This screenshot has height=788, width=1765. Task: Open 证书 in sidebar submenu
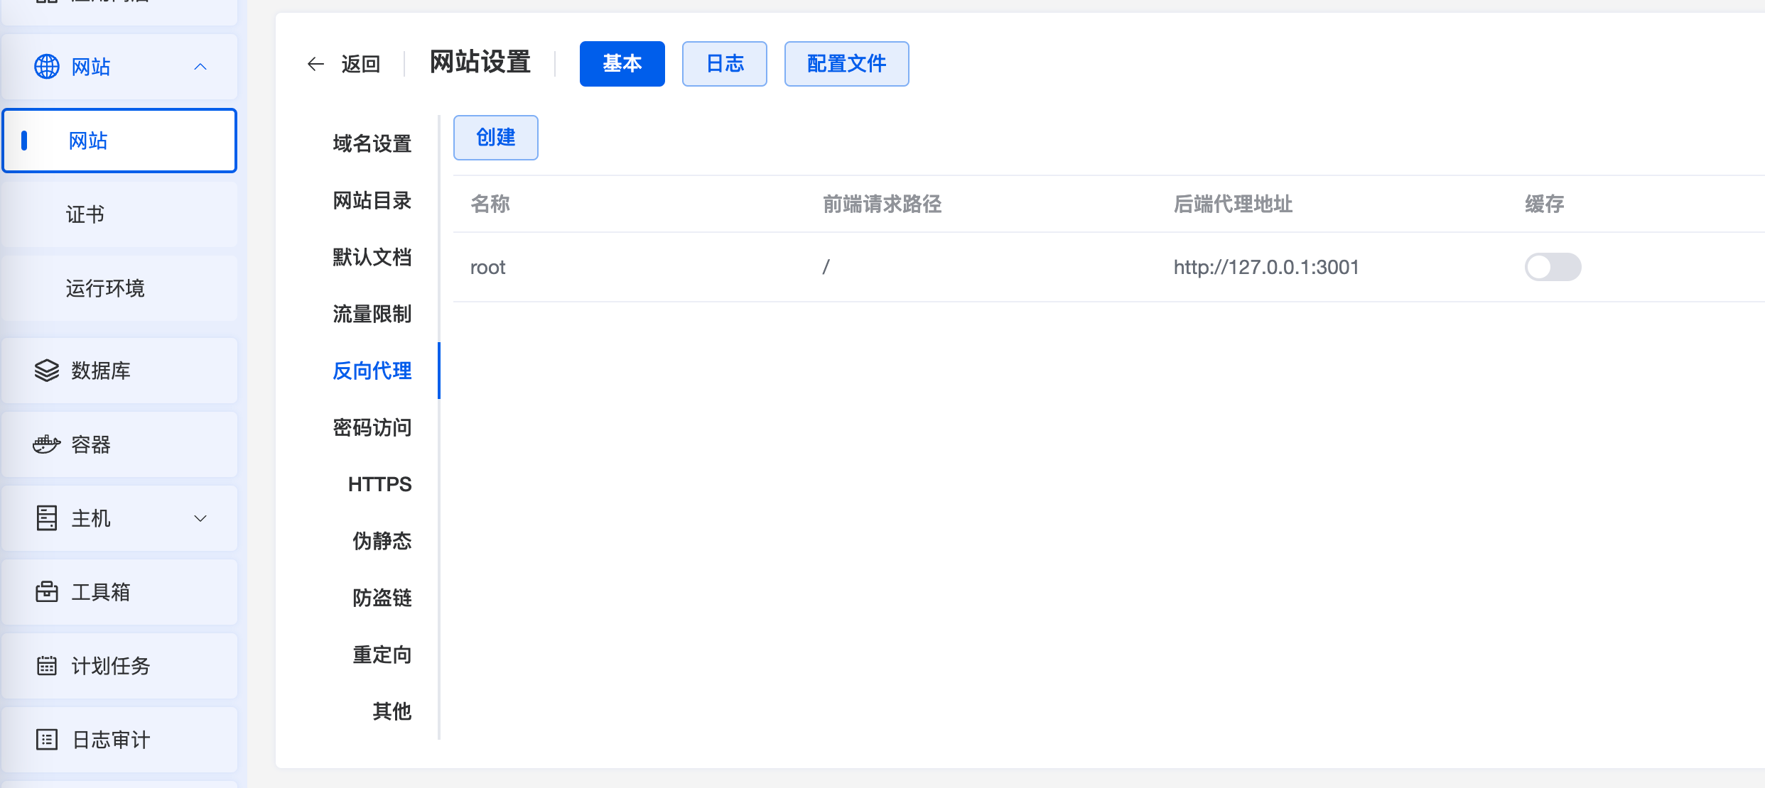(85, 214)
